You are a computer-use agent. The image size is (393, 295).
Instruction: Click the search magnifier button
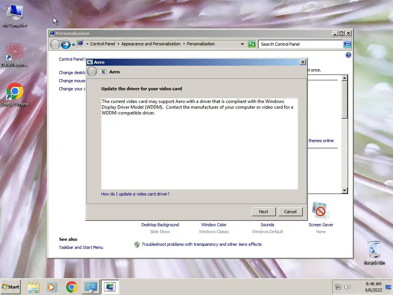(x=347, y=44)
